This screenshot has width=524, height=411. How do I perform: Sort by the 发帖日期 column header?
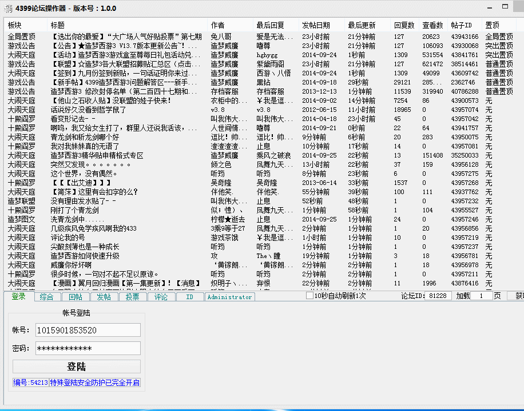click(321, 25)
